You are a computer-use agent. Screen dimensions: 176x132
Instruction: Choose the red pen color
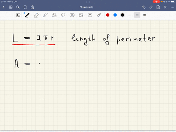[x=108, y=15]
